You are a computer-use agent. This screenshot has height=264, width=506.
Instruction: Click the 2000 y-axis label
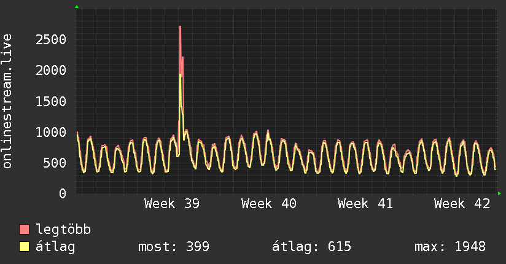51,71
